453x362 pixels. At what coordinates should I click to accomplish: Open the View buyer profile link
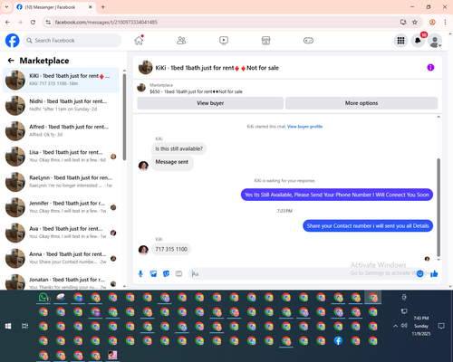[x=304, y=127]
